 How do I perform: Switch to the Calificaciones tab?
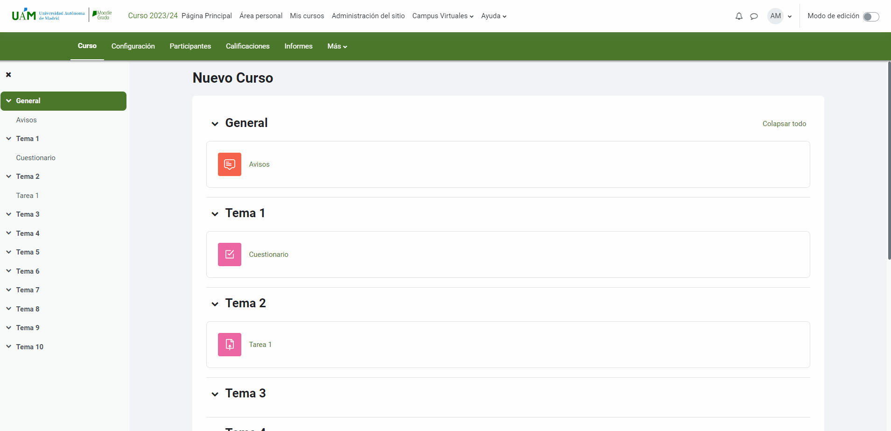(247, 46)
